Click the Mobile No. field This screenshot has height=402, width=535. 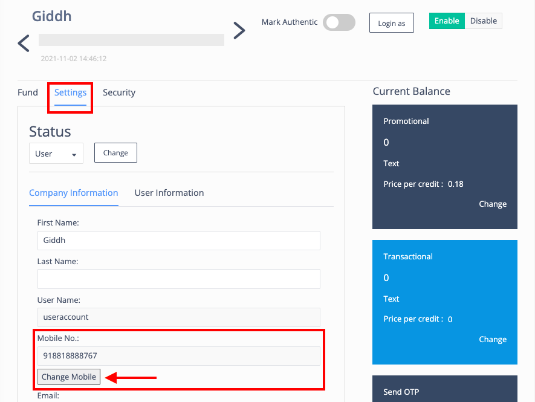pyautogui.click(x=179, y=356)
